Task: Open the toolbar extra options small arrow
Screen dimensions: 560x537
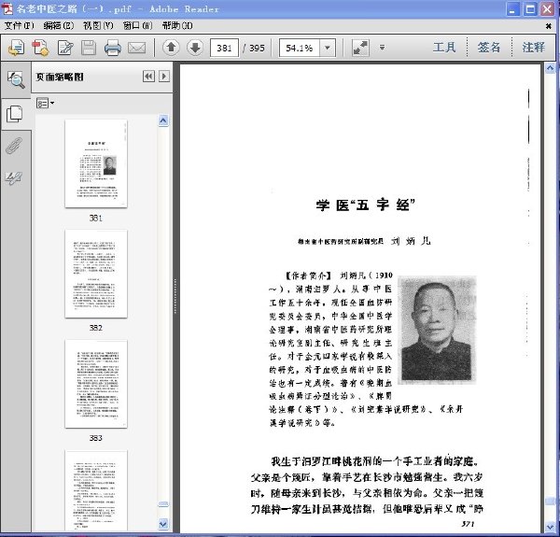Action: coord(382,47)
